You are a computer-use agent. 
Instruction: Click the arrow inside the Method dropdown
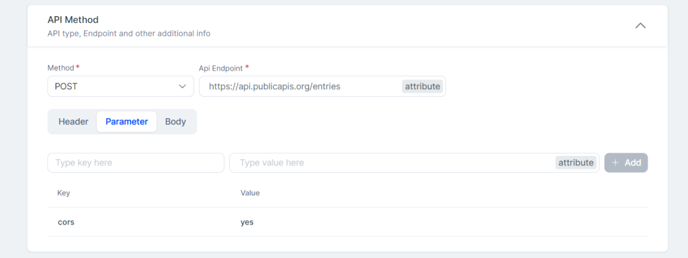[183, 87]
